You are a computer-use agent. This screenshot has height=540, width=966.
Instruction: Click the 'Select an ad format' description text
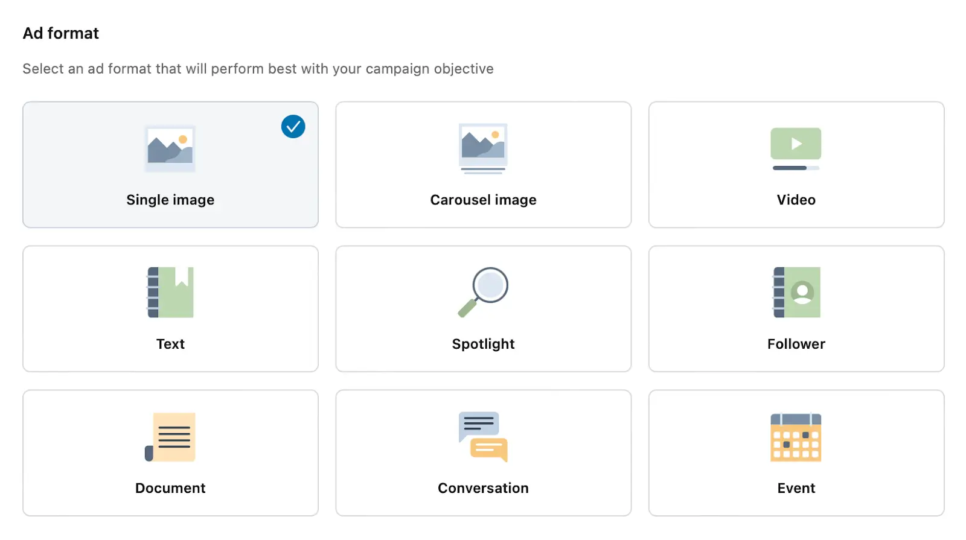pyautogui.click(x=258, y=69)
